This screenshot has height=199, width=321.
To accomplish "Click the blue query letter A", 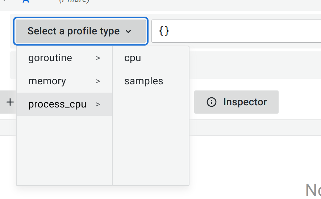I will point(26,1).
